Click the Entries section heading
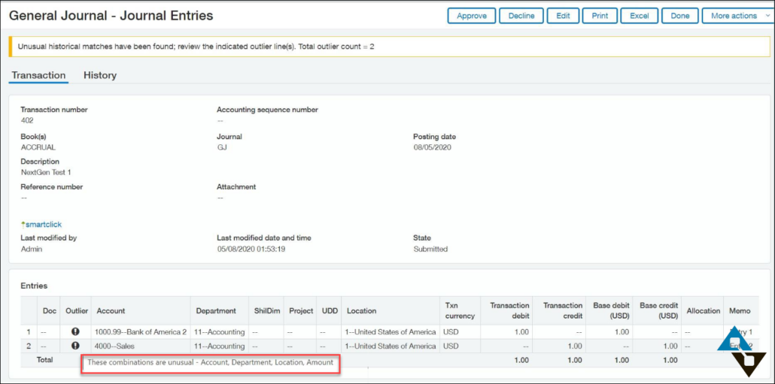775x384 pixels. 34,286
